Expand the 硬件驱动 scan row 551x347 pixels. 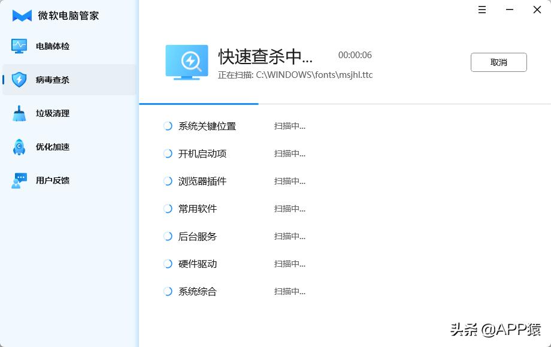(198, 264)
